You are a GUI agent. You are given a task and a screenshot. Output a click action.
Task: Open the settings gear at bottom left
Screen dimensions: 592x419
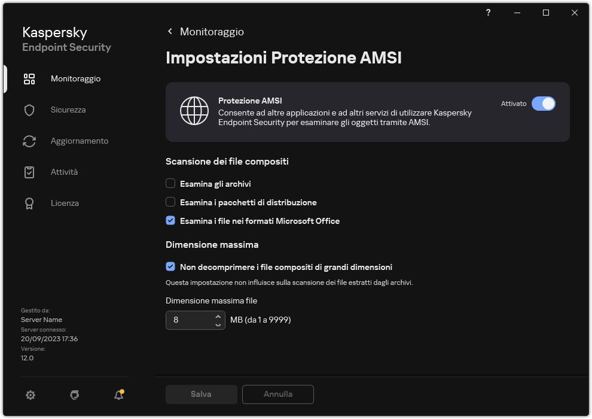click(x=30, y=395)
